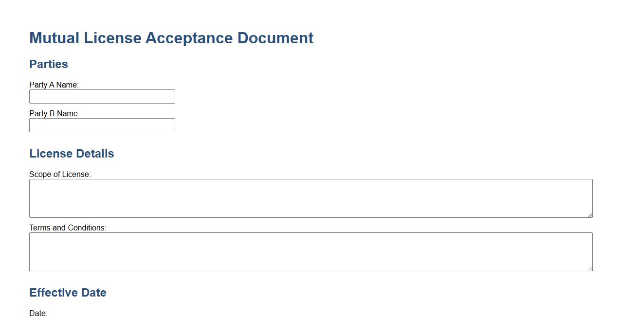Click the "Party B Name:" label
The image size is (622, 316).
(54, 113)
